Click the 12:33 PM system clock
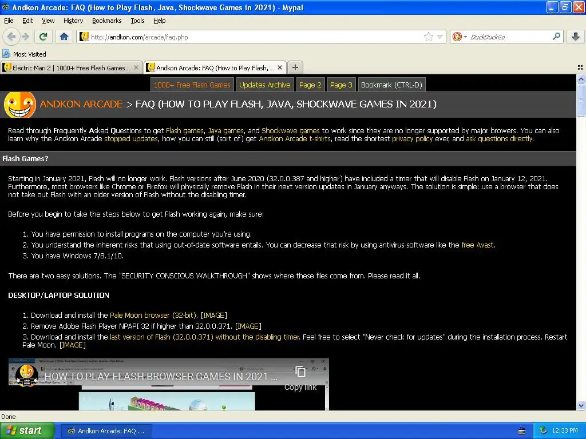The height and width of the screenshot is (439, 586). pos(565,431)
